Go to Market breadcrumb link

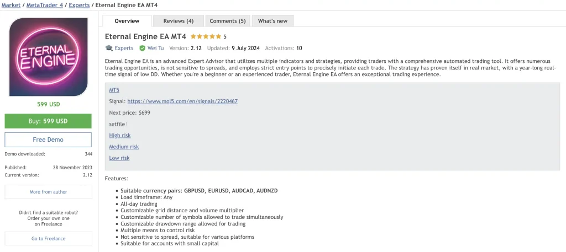(11, 5)
